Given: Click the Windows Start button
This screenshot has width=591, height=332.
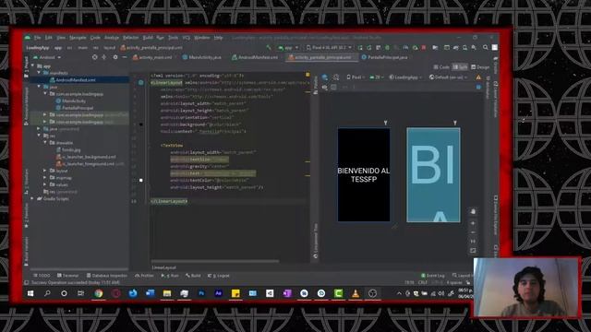Looking at the screenshot, I should coord(30,293).
